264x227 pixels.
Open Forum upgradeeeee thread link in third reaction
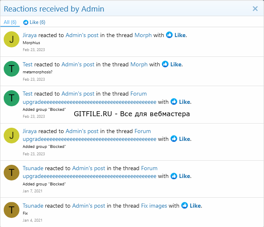point(90,98)
